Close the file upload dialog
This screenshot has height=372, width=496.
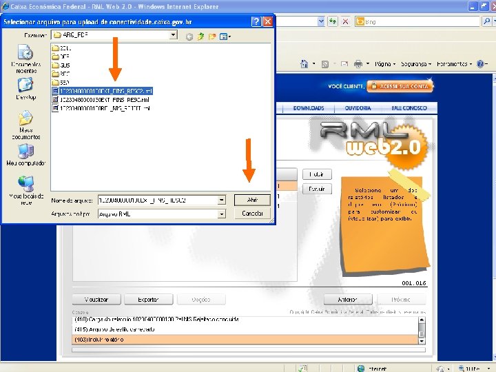pos(267,21)
